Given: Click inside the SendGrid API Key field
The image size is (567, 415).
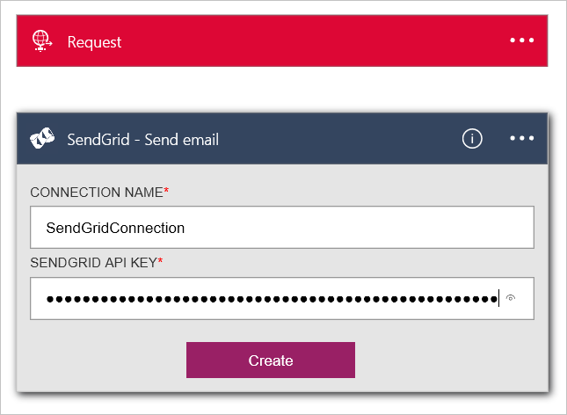Looking at the screenshot, I should [x=281, y=298].
